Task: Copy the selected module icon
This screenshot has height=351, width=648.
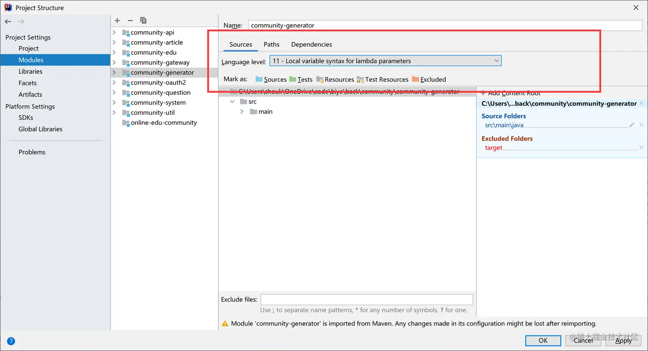Action: coord(143,21)
